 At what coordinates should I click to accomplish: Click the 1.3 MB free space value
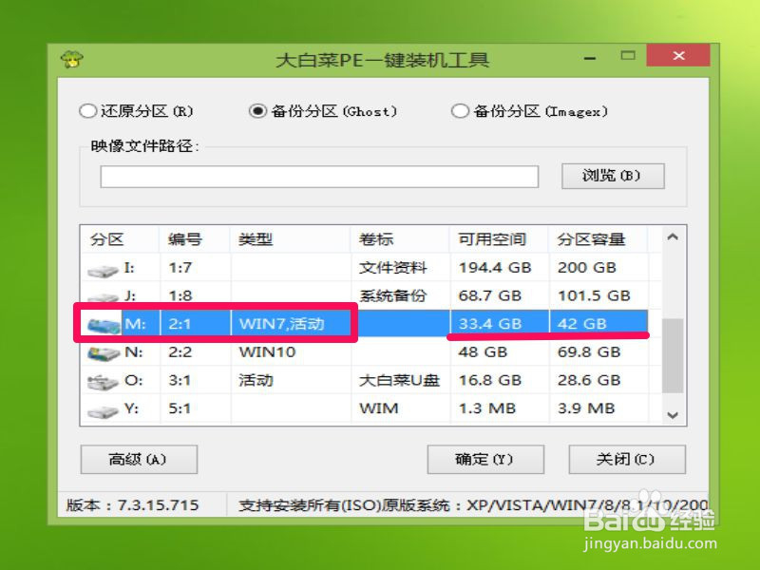coord(487,408)
